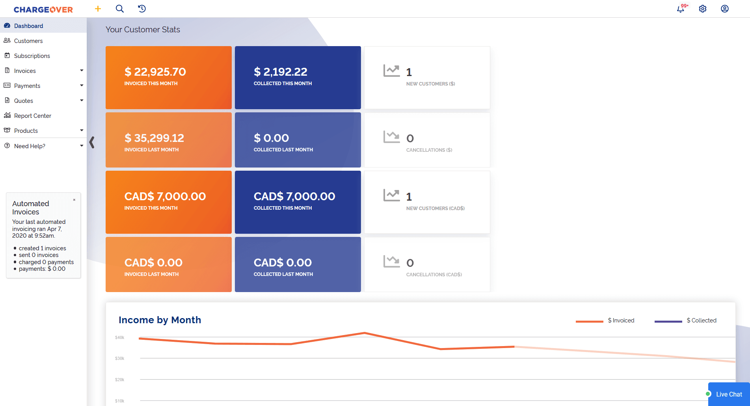This screenshot has height=406, width=750.
Task: Expand the Need Help? menu arrow
Action: tap(82, 146)
